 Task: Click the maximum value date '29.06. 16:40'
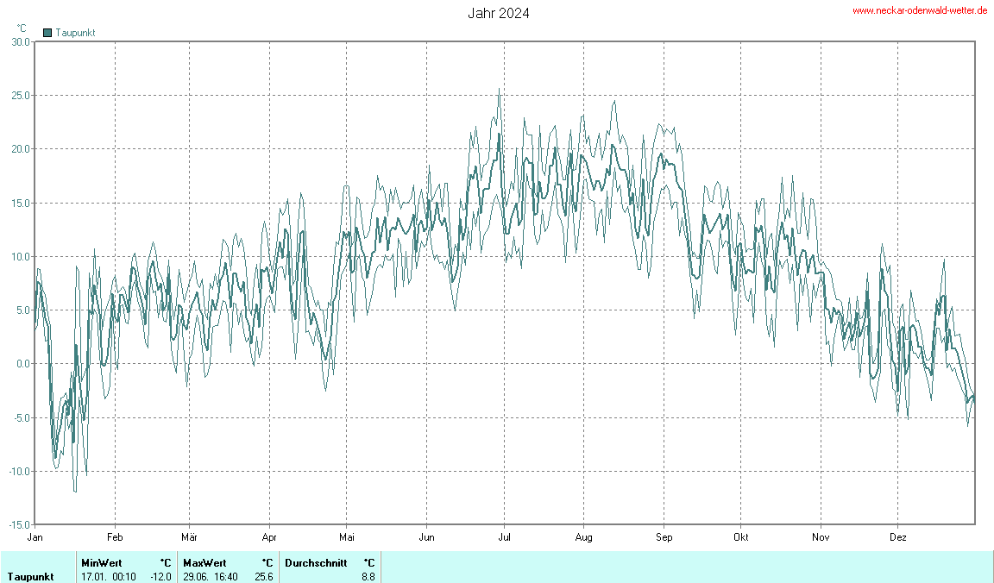tap(211, 576)
